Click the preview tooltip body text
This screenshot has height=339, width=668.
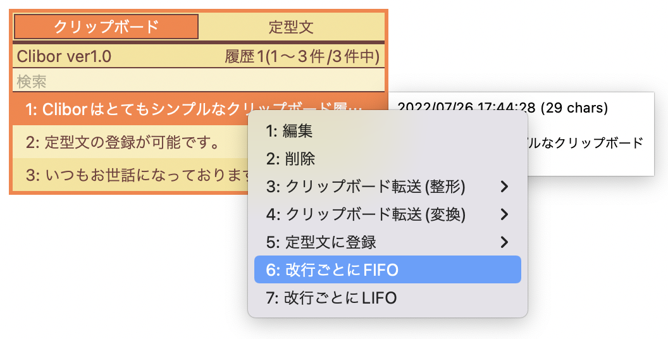585,143
